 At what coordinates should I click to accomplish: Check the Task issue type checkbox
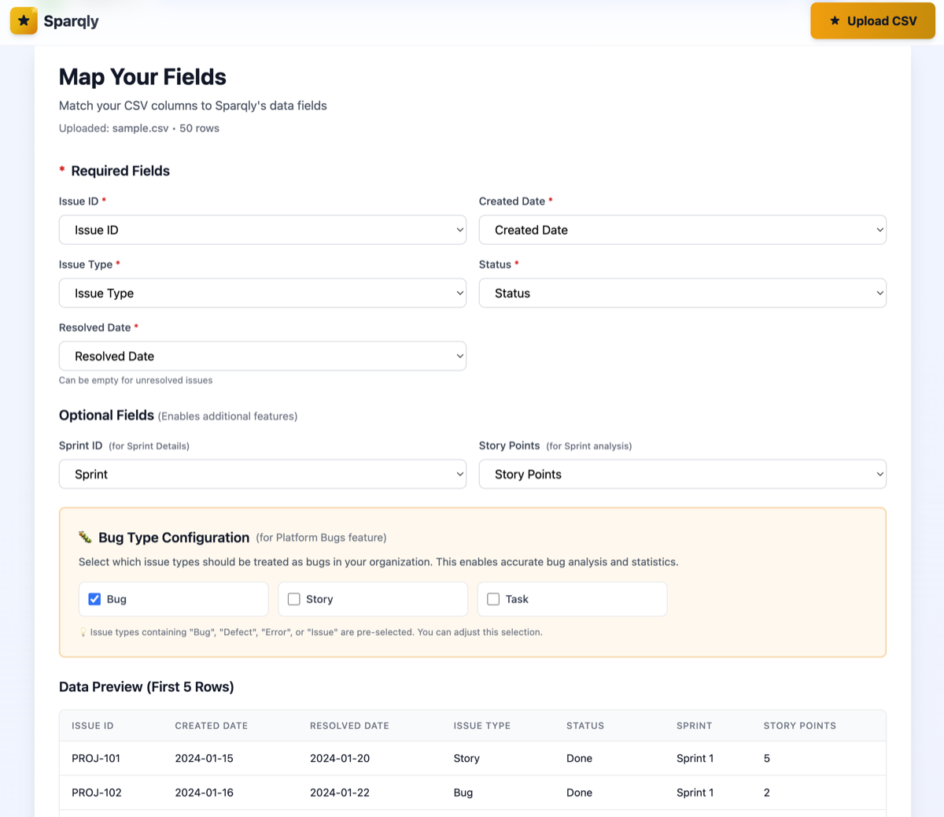click(493, 599)
